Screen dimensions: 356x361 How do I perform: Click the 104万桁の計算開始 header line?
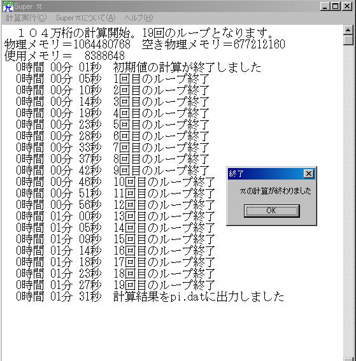[145, 33]
